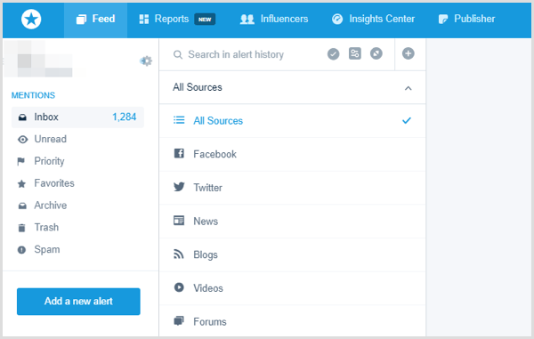Open the filter sliders icon
Screen dimensions: 534x339
tap(355, 53)
